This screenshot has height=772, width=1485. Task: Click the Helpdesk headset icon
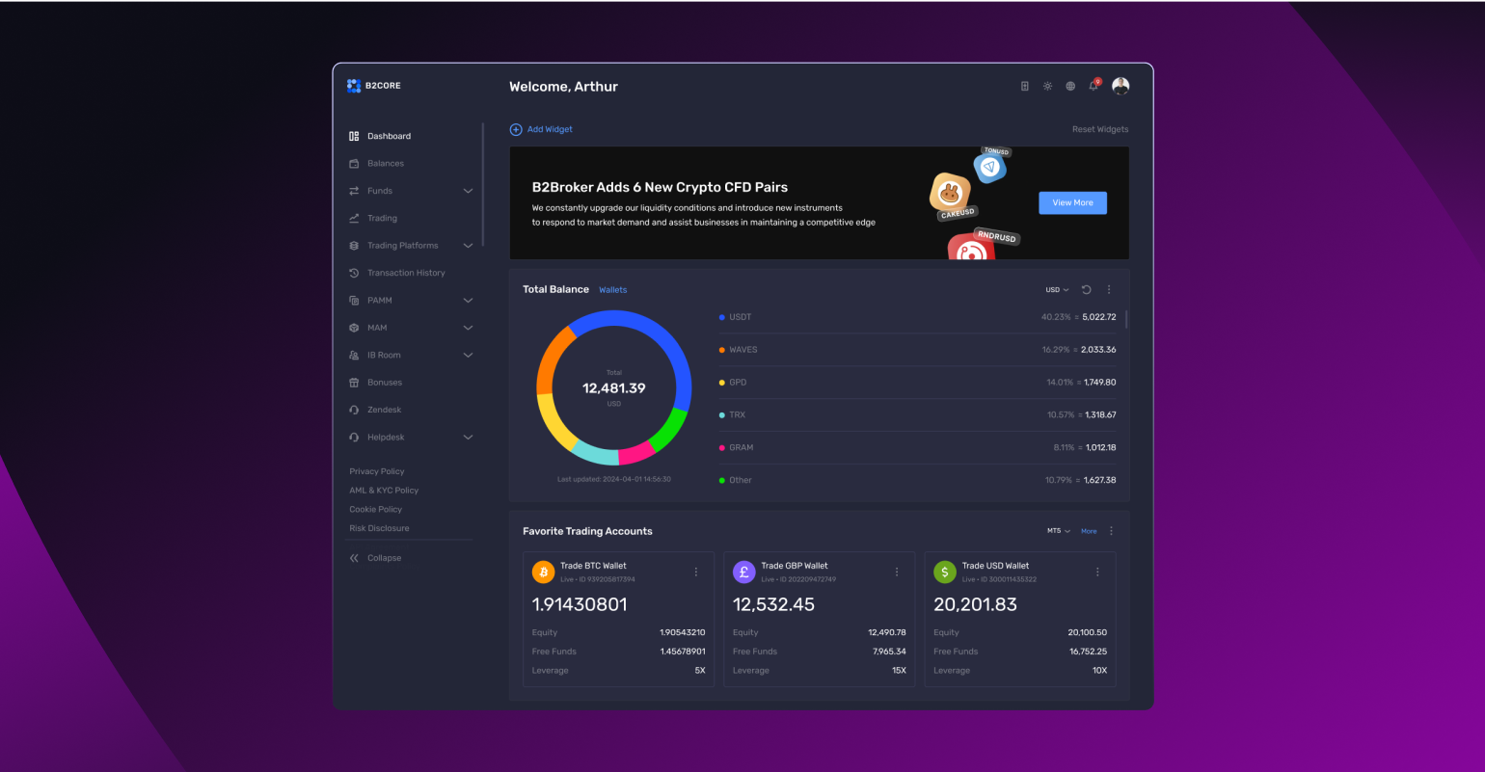coord(354,438)
